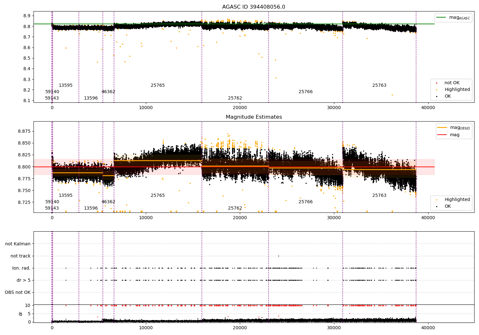Click obsid label 13596 in middle plot

tap(91, 208)
